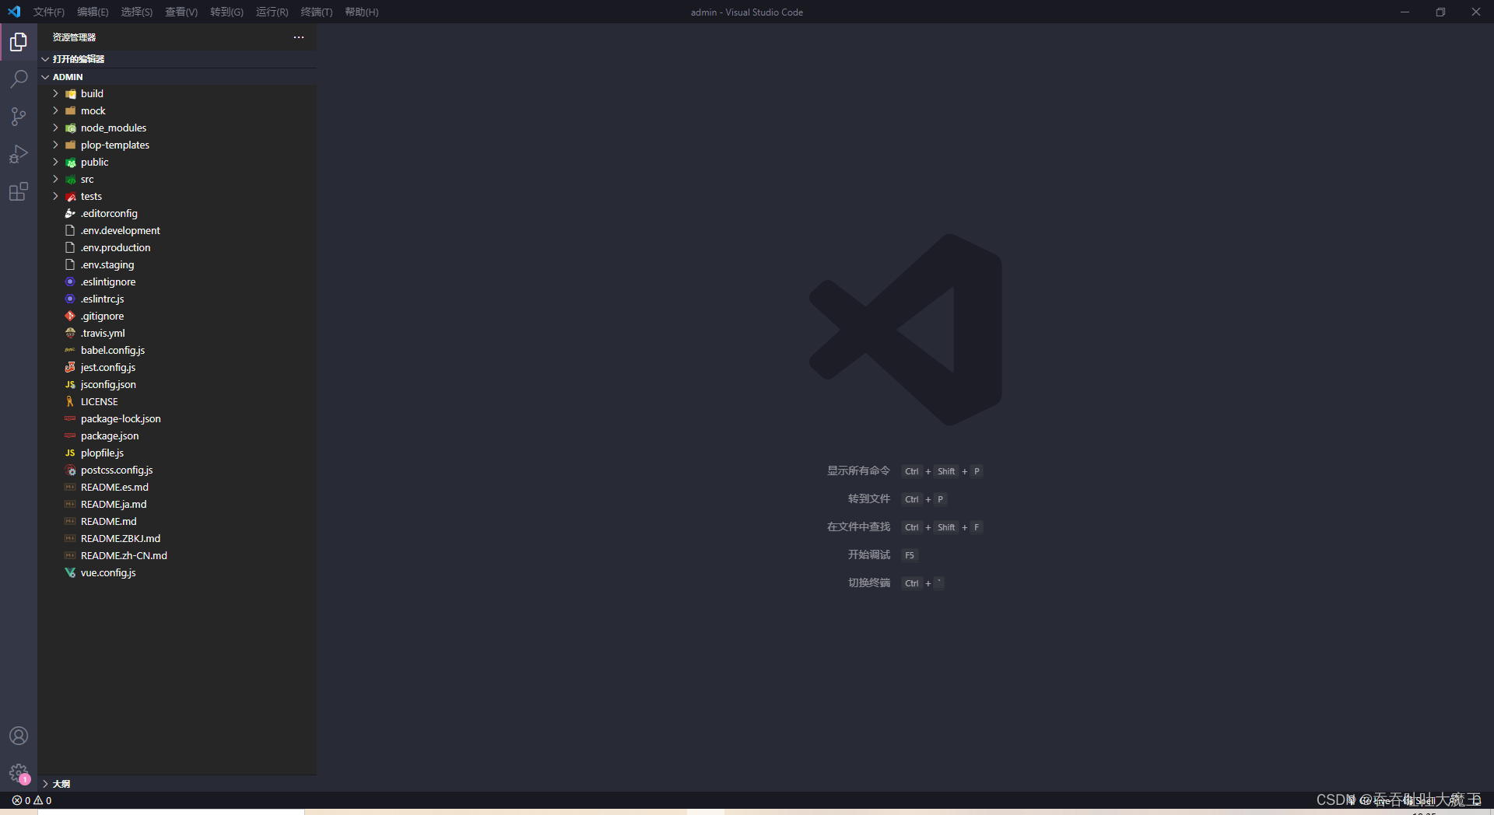Image resolution: width=1494 pixels, height=815 pixels.
Task: Open the .env.development file
Action: click(x=177, y=230)
